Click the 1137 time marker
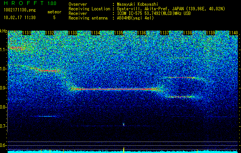This screenshot has width=241, height=153. 164,33
